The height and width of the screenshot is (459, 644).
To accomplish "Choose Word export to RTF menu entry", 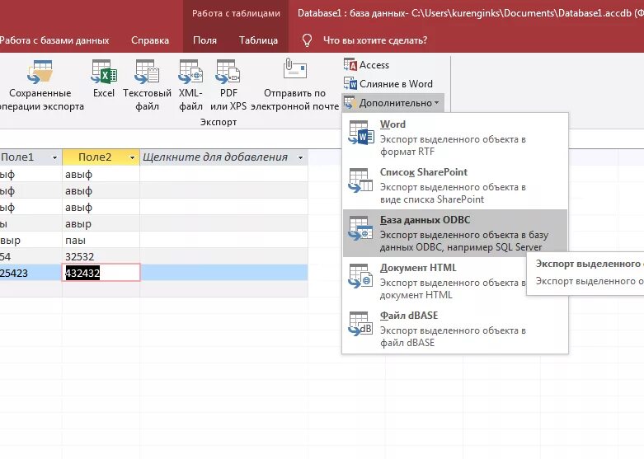I will (x=455, y=137).
